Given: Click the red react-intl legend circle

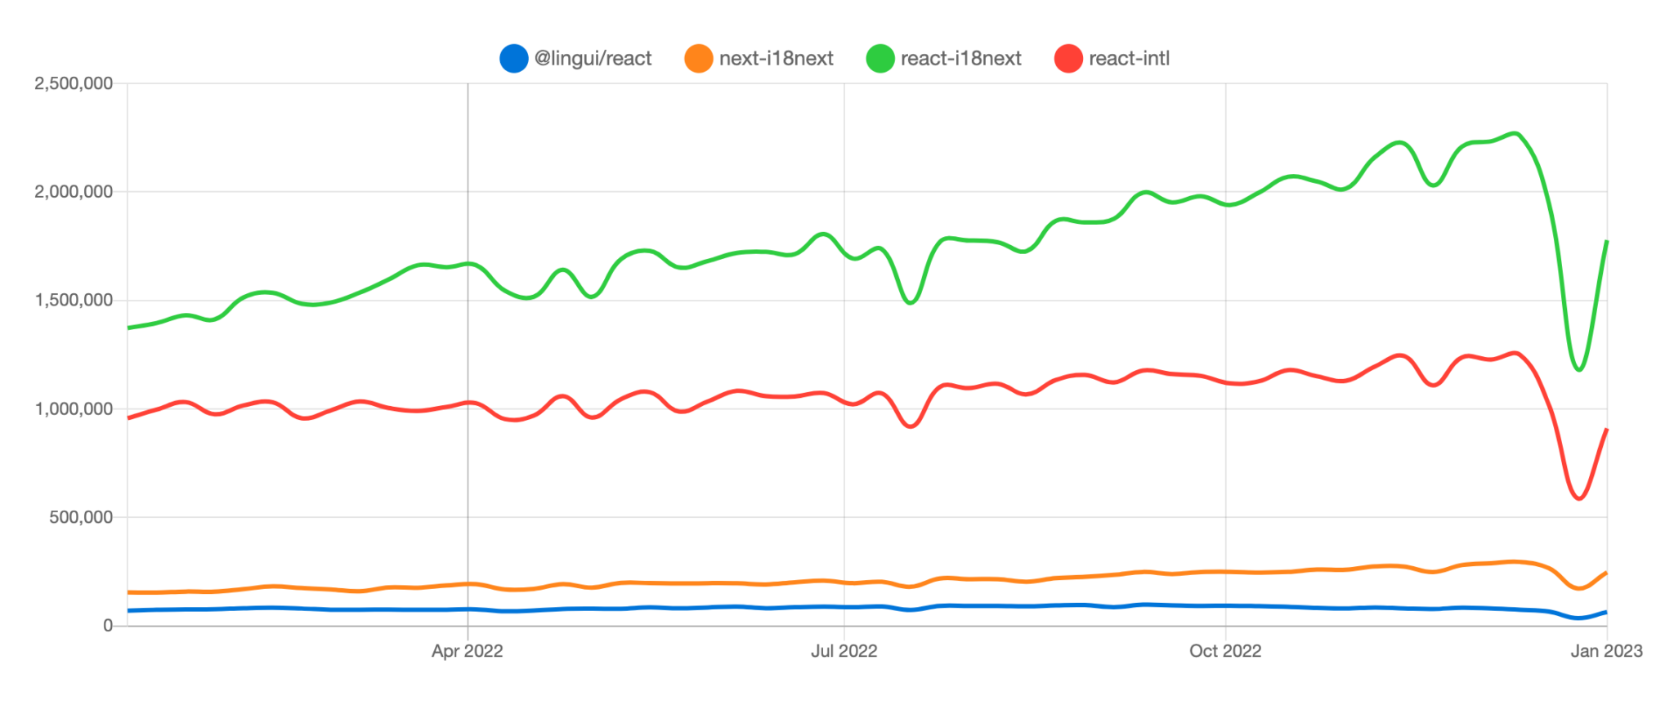Looking at the screenshot, I should (1068, 59).
